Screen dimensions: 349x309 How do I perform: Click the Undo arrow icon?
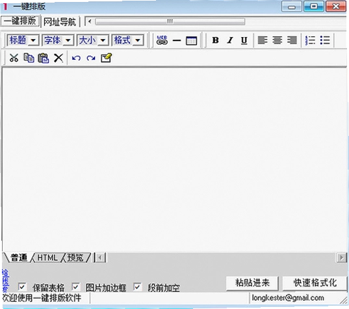tap(76, 58)
